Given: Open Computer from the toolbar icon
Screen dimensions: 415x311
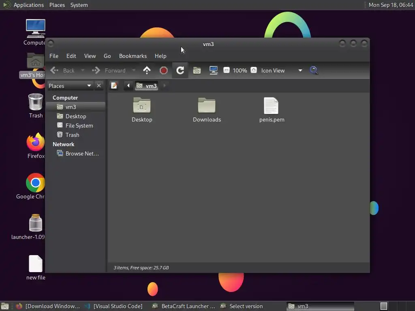Looking at the screenshot, I should (214, 70).
